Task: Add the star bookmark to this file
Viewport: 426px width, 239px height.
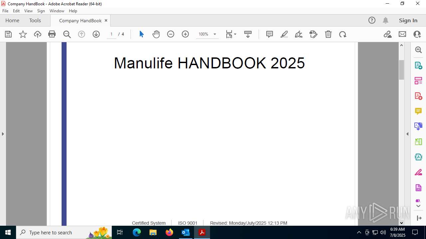Action: pos(23,34)
